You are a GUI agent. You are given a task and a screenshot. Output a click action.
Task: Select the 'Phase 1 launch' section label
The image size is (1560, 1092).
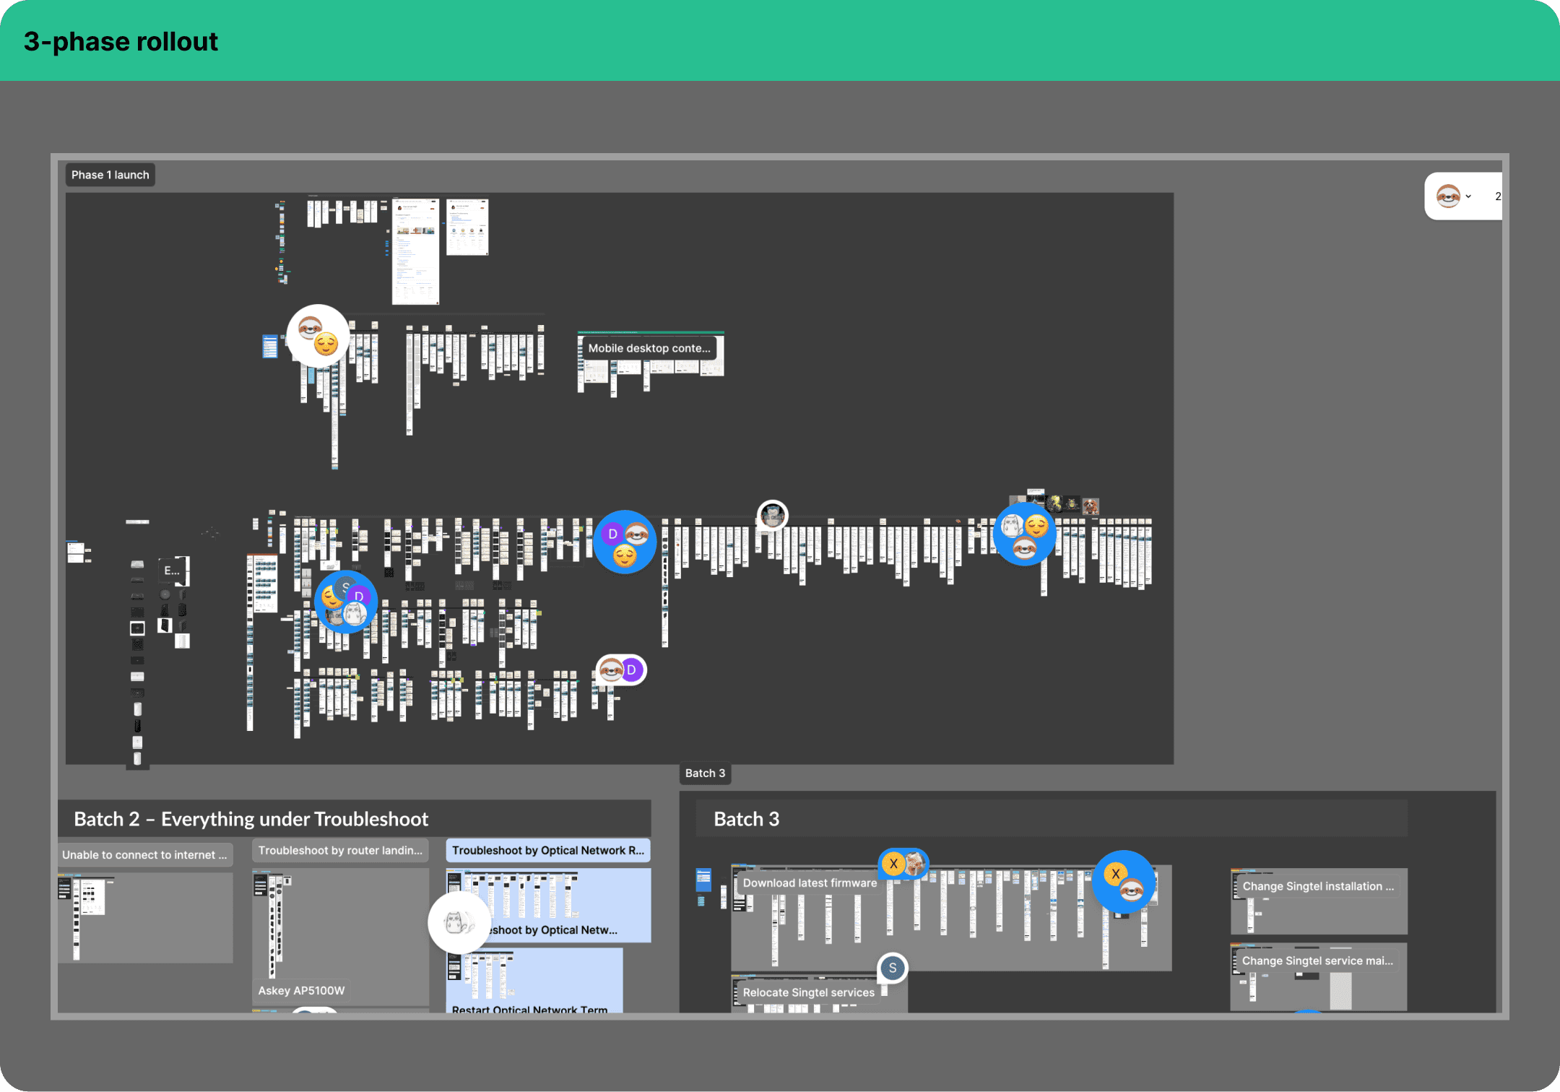(110, 175)
